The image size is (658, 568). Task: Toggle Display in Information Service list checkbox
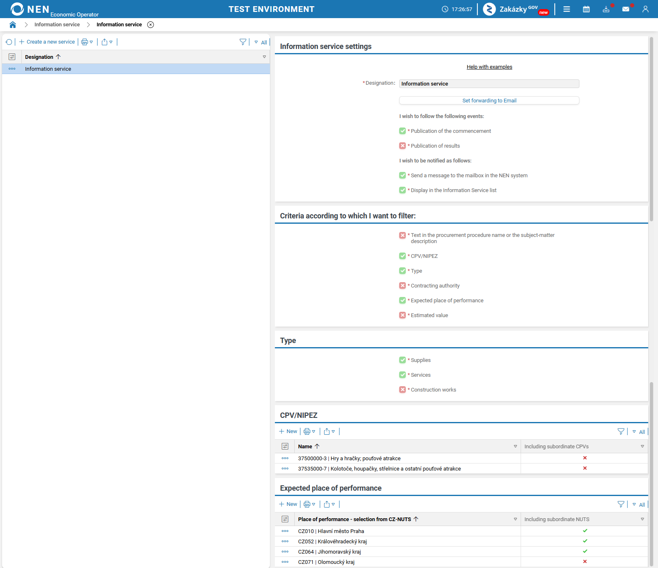402,190
